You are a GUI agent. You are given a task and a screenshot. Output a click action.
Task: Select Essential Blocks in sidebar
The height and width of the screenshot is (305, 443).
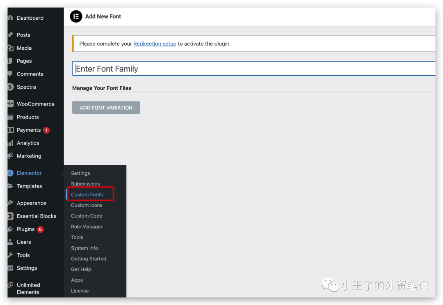click(x=36, y=216)
